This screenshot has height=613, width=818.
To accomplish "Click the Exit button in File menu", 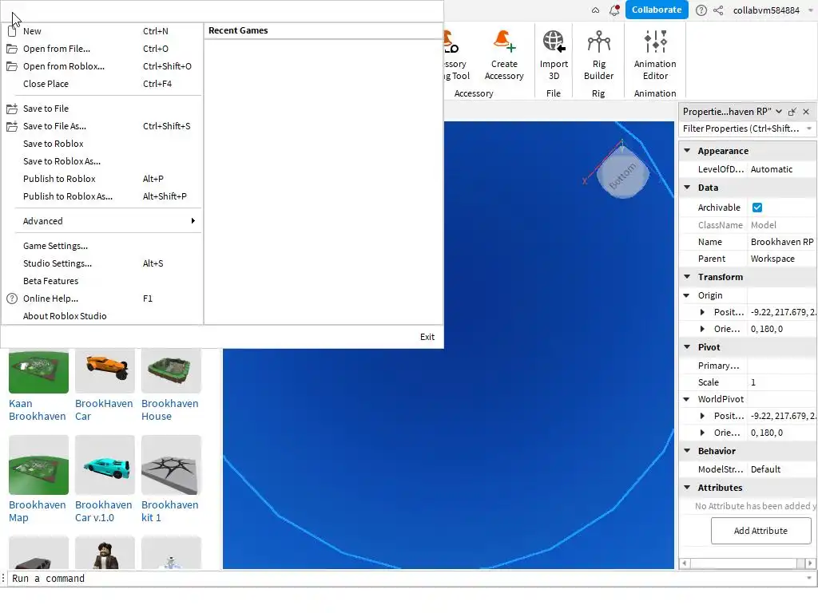I will point(427,337).
